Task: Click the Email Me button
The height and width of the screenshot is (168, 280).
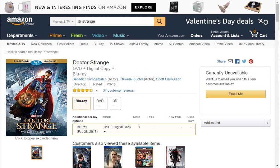Action: coord(235,94)
